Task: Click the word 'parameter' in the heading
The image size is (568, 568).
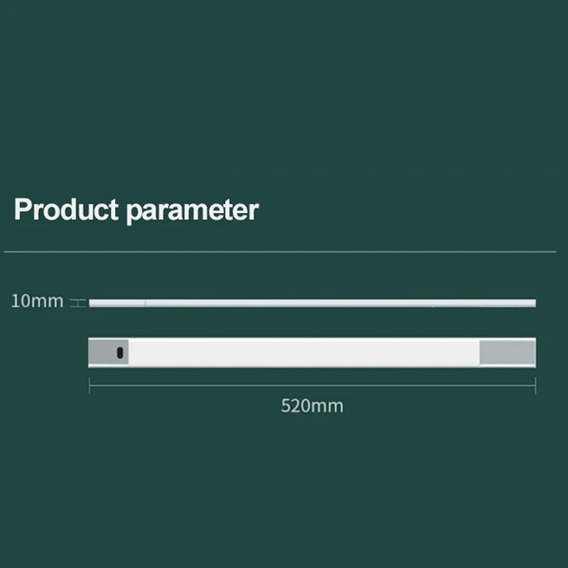Action: click(x=192, y=211)
